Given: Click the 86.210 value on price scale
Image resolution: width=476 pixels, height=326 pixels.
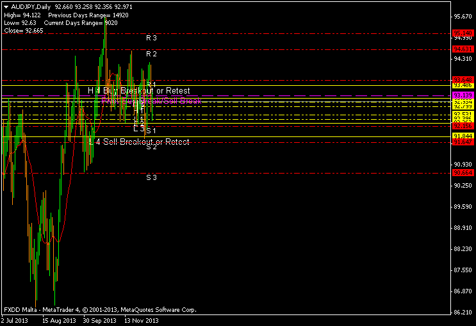Looking at the screenshot, I should pyautogui.click(x=463, y=313).
